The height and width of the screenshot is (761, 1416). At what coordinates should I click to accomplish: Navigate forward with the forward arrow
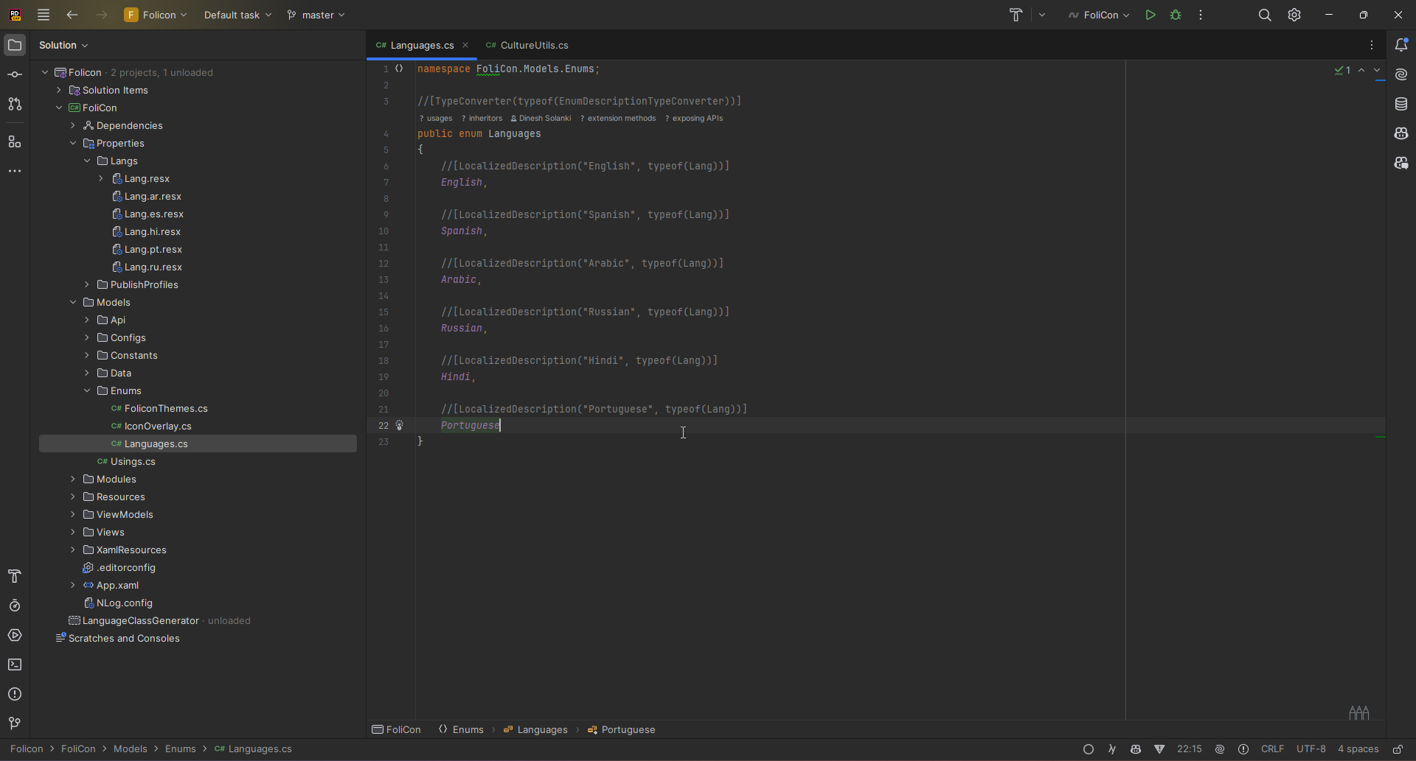102,15
